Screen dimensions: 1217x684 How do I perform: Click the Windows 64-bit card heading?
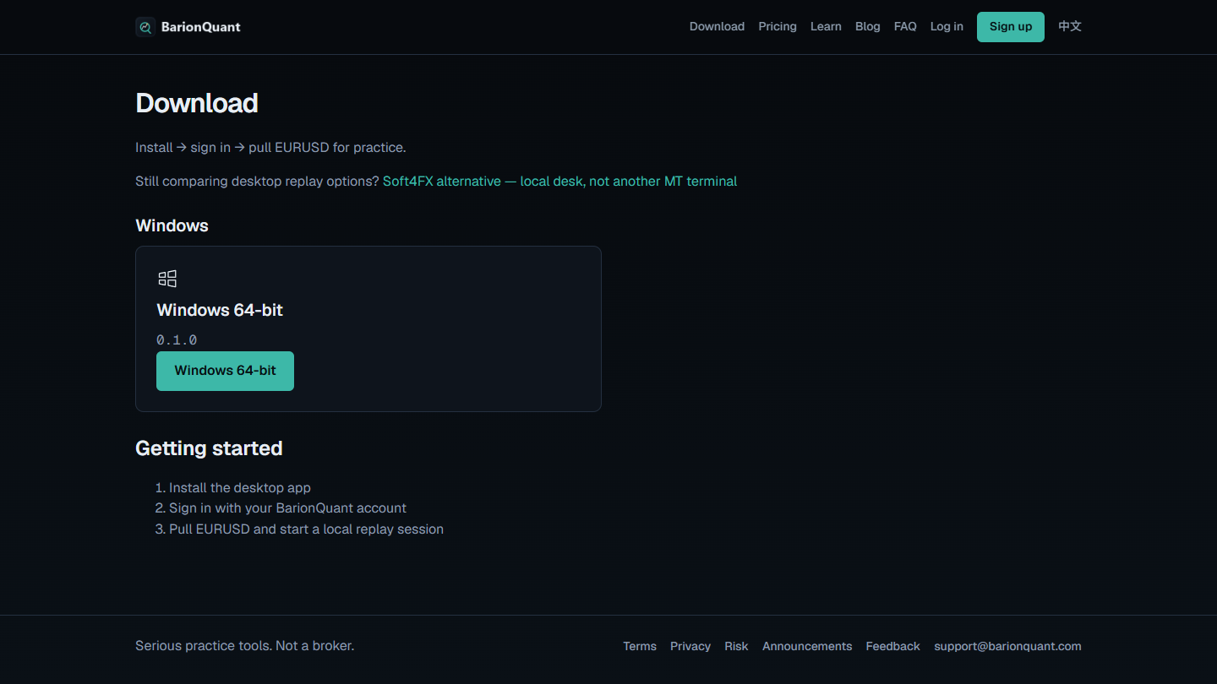220,310
